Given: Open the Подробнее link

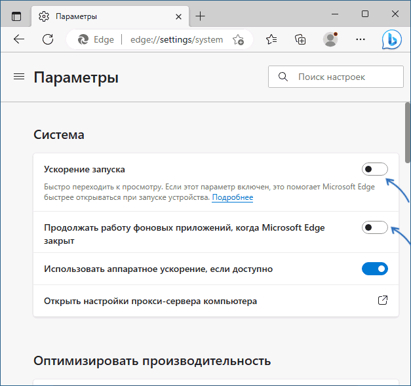Looking at the screenshot, I should coord(233,197).
